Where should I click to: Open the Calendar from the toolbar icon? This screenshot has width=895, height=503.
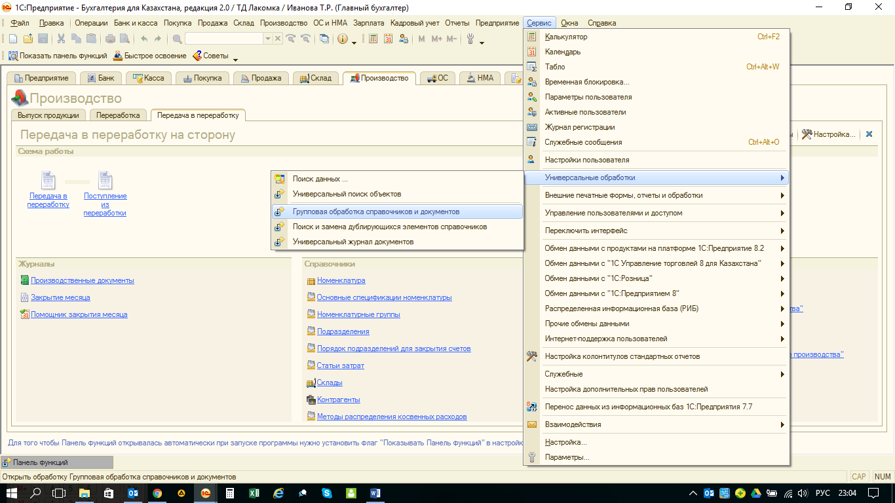(x=388, y=39)
